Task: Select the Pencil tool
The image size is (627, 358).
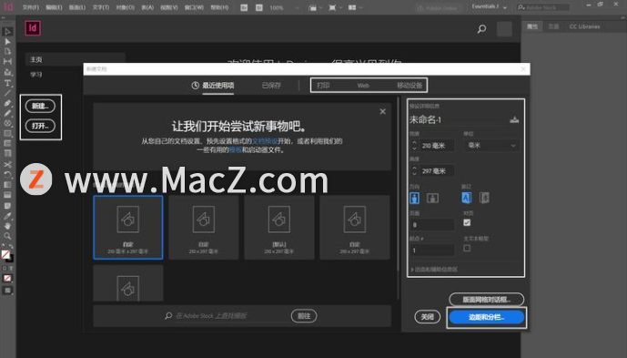Action: tap(7, 113)
